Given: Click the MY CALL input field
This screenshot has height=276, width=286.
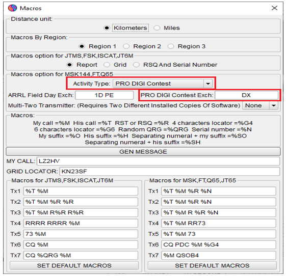Looking at the screenshot, I should tap(159, 161).
